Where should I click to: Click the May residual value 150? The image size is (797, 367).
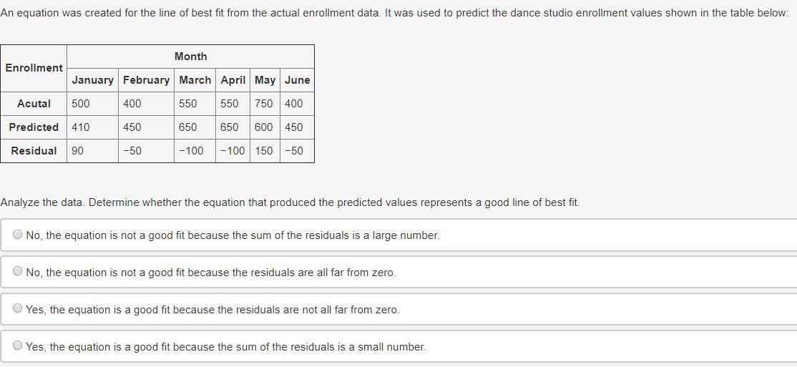[x=263, y=151]
